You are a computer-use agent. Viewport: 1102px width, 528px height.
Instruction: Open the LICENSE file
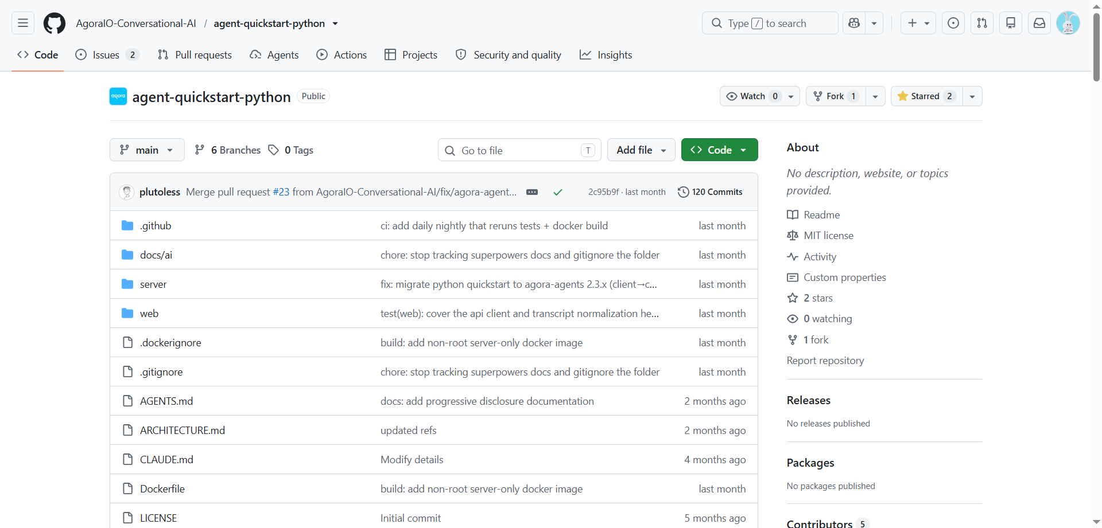coord(158,518)
